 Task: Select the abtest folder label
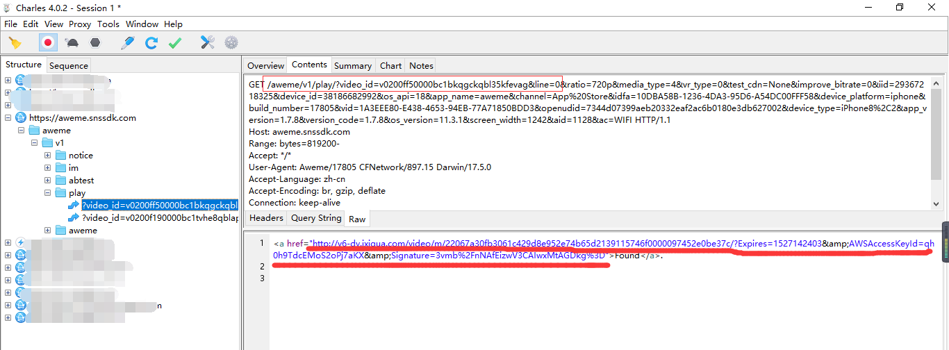coord(83,181)
